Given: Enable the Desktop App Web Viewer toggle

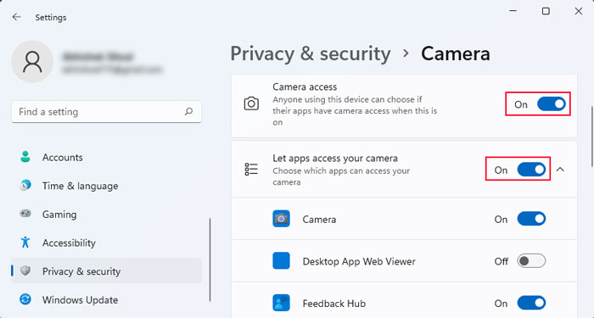Looking at the screenshot, I should pyautogui.click(x=531, y=261).
